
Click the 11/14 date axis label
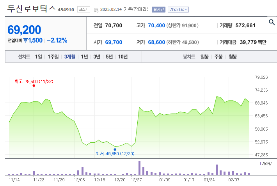coord(14,180)
